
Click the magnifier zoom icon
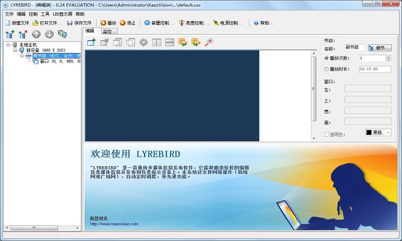pos(209,42)
